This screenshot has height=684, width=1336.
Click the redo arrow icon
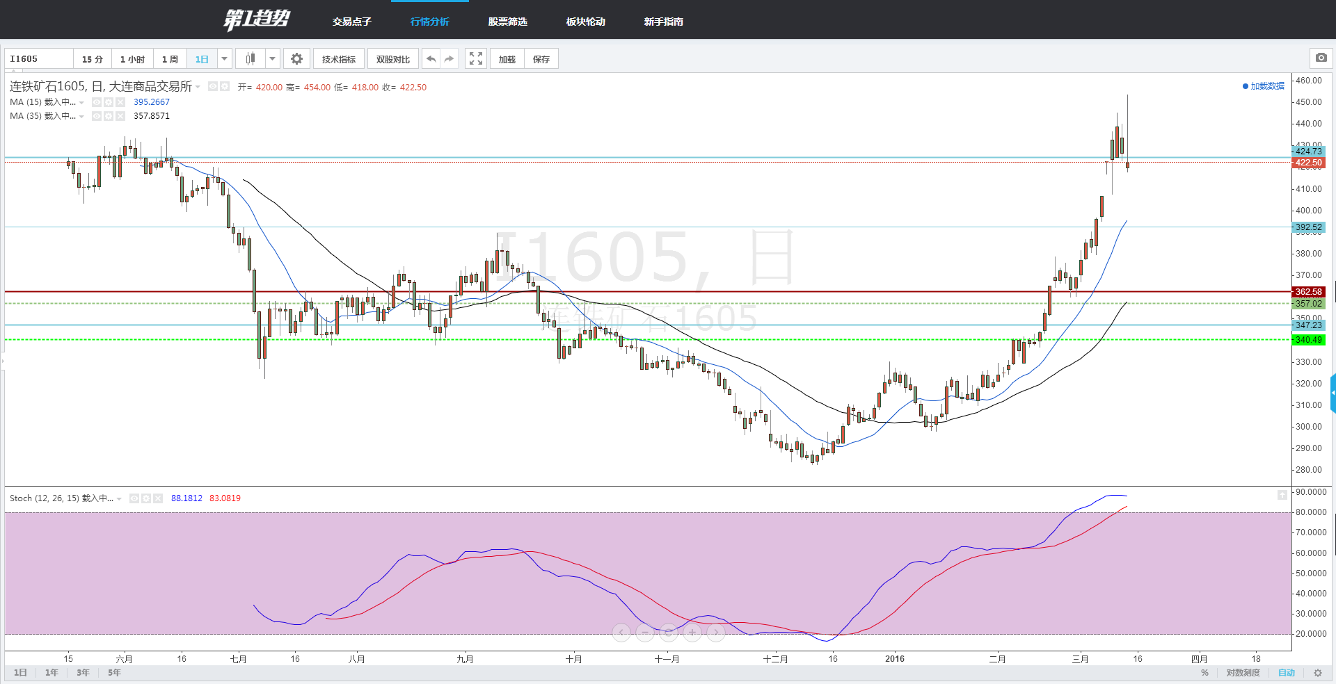450,59
